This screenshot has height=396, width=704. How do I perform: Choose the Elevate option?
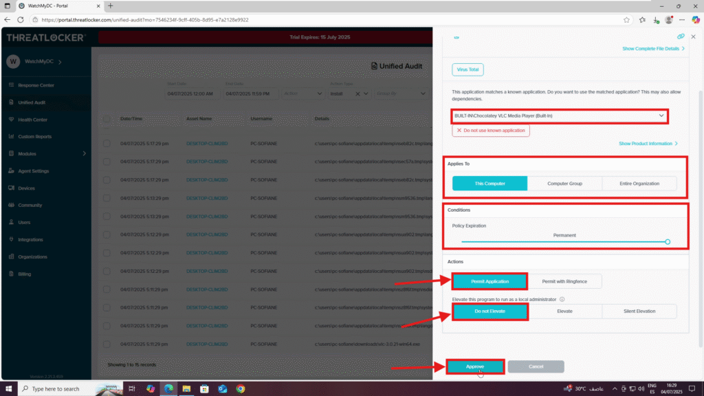coord(565,311)
